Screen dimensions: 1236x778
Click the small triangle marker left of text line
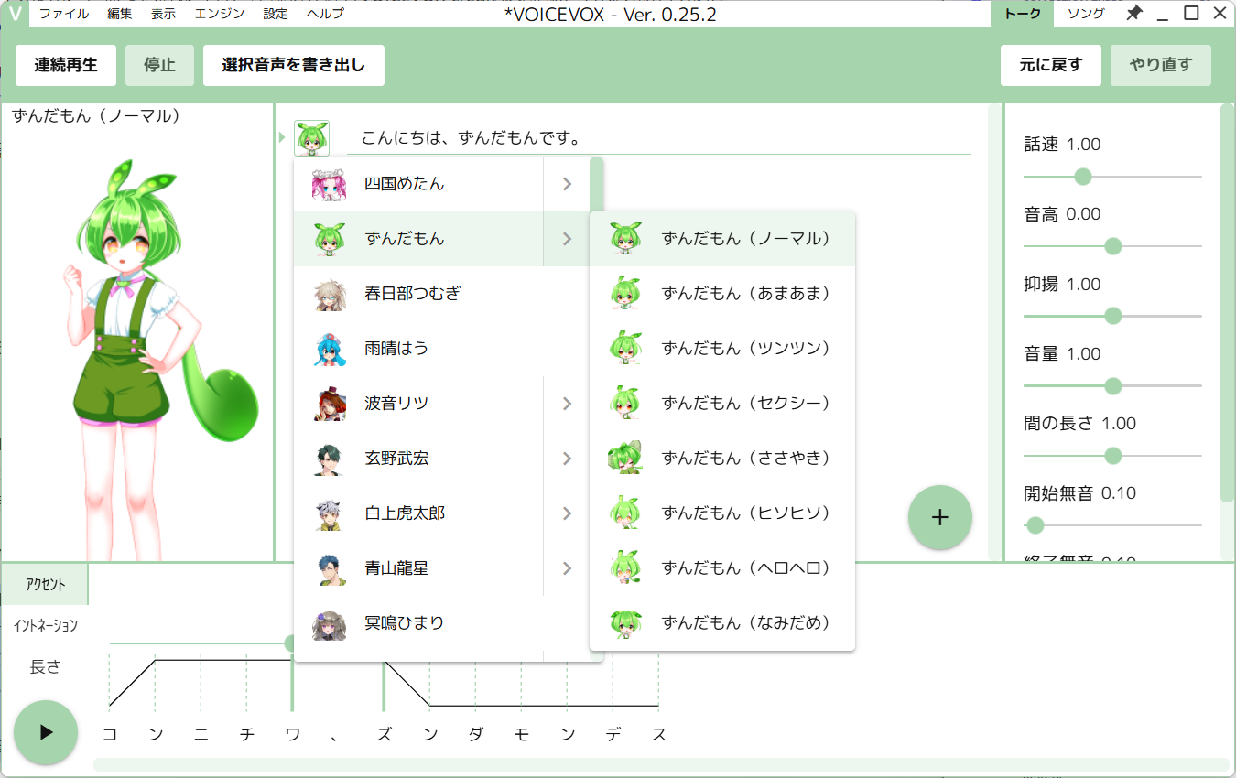tap(282, 138)
